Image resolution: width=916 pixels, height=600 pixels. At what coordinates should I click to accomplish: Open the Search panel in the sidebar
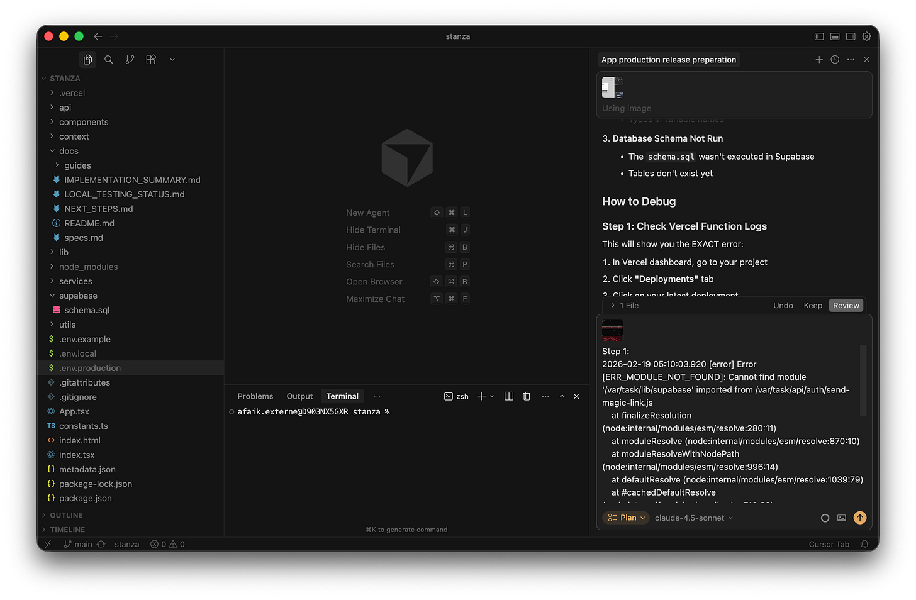point(108,59)
